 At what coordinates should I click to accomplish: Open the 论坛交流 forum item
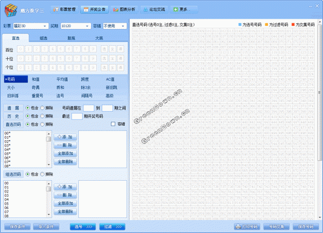[x=154, y=10]
